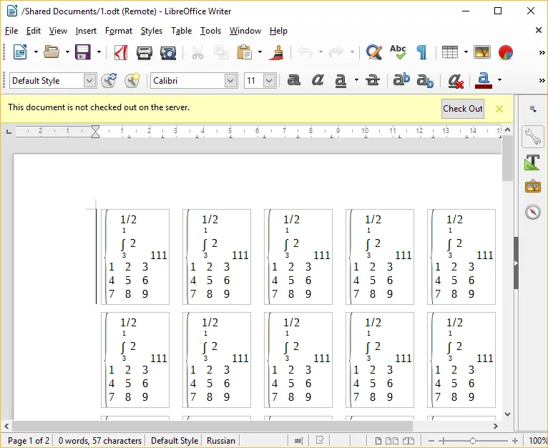Export directly as PDF
Viewport: 548px width, 448px height.
click(121, 52)
